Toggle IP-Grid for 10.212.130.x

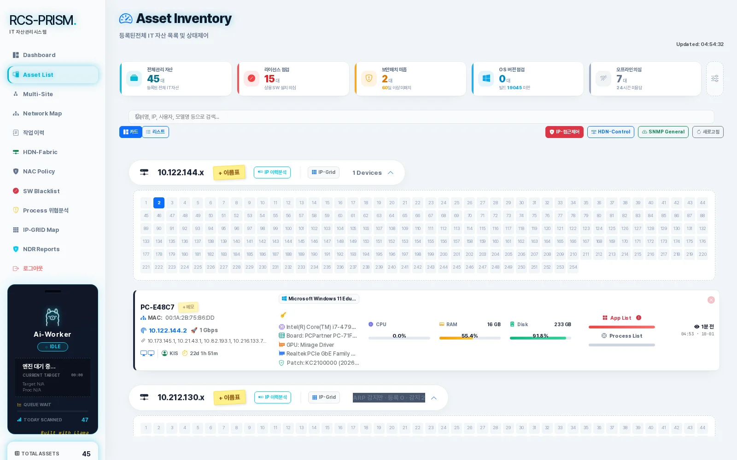(324, 397)
